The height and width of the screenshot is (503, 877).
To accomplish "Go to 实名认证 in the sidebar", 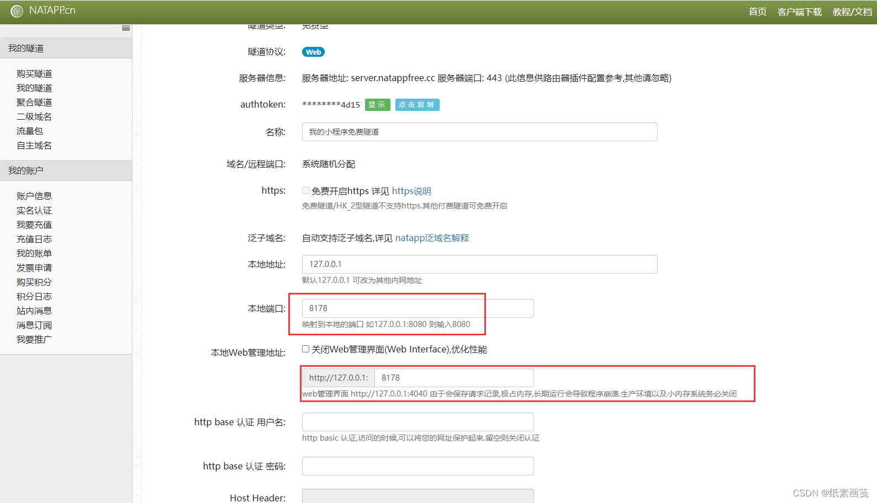I will (34, 211).
